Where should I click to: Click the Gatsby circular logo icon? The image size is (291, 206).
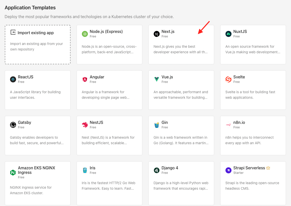click(13, 125)
